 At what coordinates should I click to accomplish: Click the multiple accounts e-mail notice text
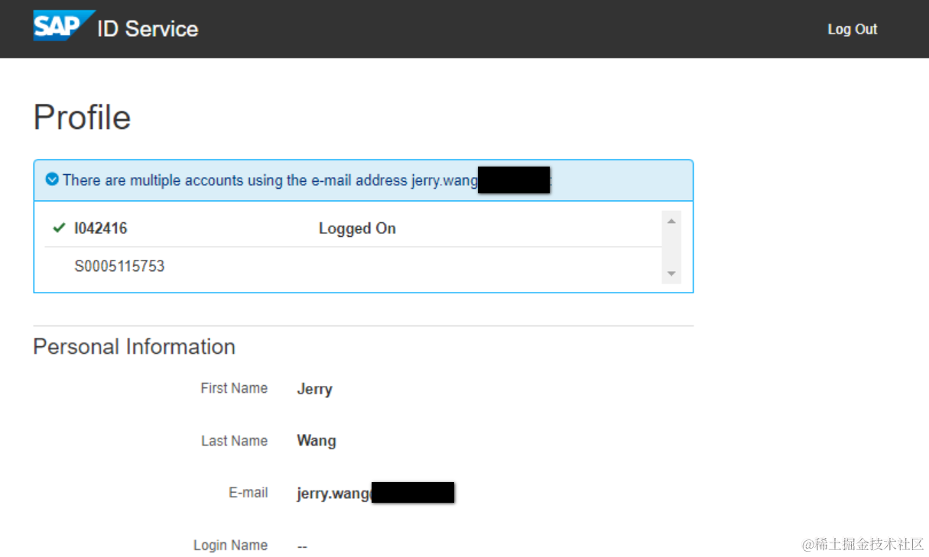pos(270,180)
